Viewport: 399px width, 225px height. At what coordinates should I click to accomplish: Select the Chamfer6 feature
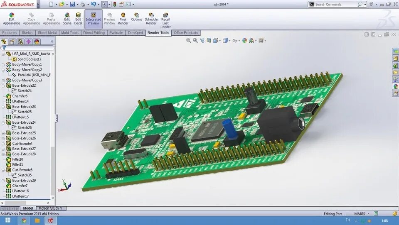click(20, 96)
